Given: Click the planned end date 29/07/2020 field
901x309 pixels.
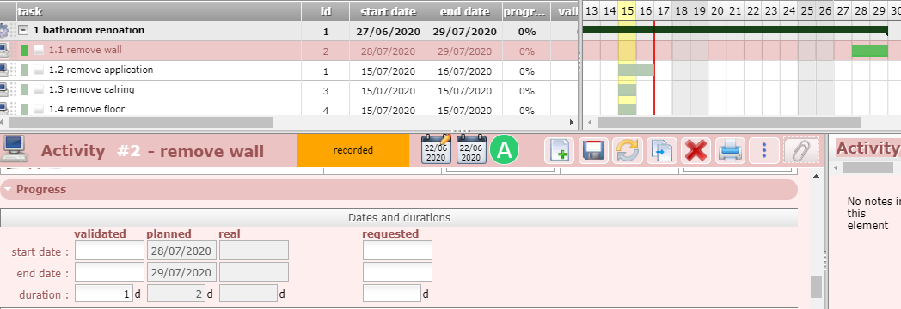Looking at the screenshot, I should 182,272.
